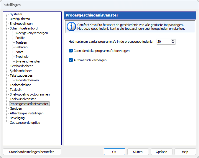Select Afhankelijke instellingen in tree
Viewport: 199px width, 158px height.
click(x=27, y=113)
